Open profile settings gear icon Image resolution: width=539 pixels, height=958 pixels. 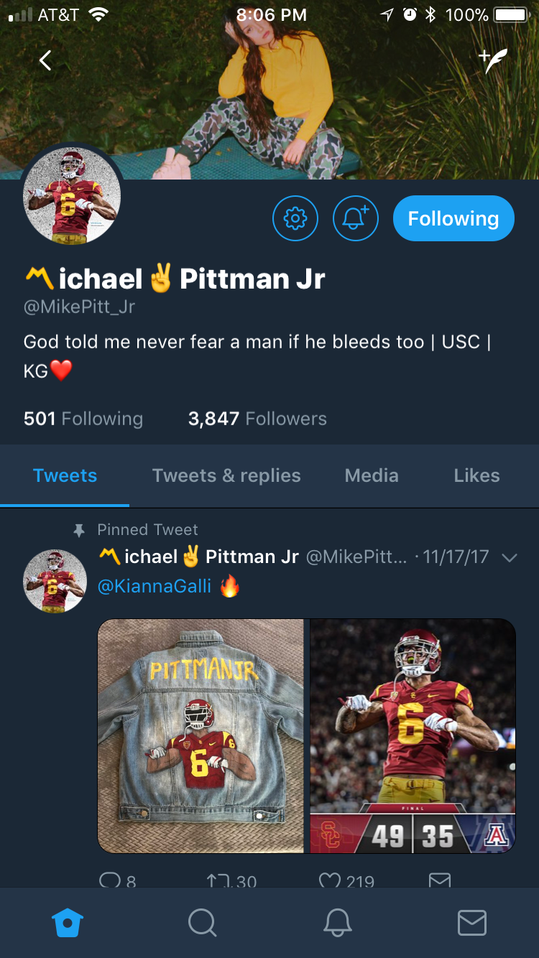coord(295,218)
